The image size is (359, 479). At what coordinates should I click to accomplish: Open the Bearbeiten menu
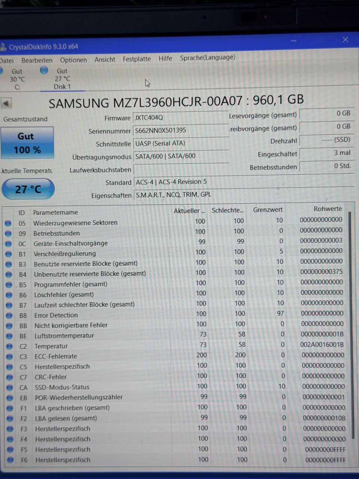point(37,60)
